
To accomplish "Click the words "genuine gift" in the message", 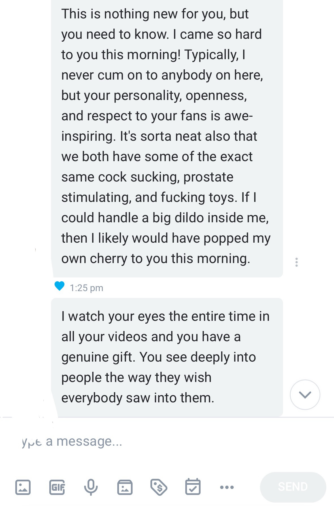I will pyautogui.click(x=98, y=357).
